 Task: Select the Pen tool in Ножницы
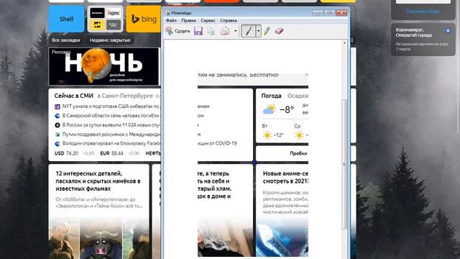pyautogui.click(x=249, y=31)
